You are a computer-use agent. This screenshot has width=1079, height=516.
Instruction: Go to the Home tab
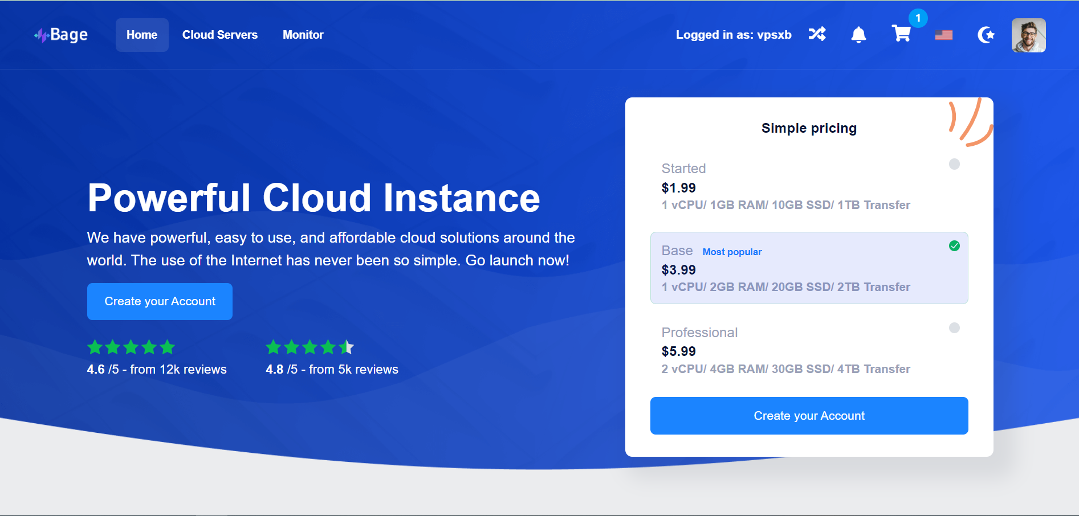[x=142, y=35]
